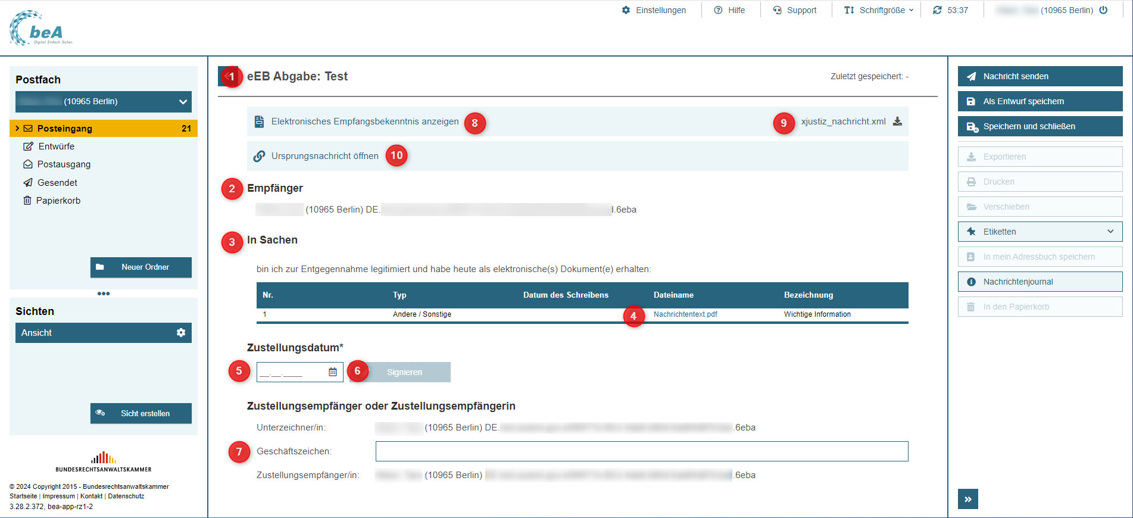Collapse right panel with double-chevron icon
Screen dimensions: 1133x518
pyautogui.click(x=967, y=499)
